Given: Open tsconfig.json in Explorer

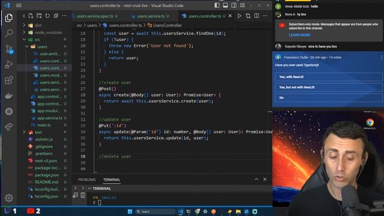Looking at the screenshot, I should tap(46, 196).
